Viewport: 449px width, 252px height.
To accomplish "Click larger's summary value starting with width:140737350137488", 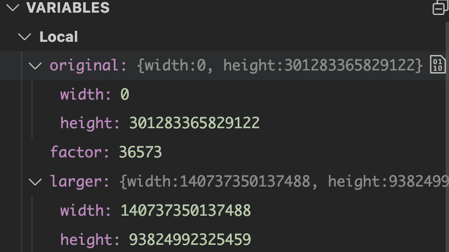I will pos(284,182).
